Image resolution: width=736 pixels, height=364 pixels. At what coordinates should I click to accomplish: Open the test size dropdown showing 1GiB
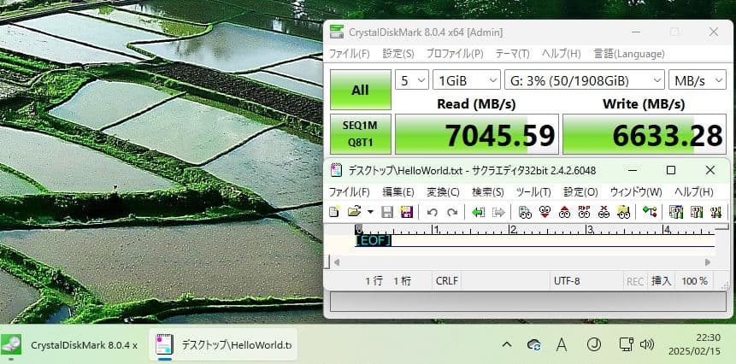pyautogui.click(x=467, y=80)
